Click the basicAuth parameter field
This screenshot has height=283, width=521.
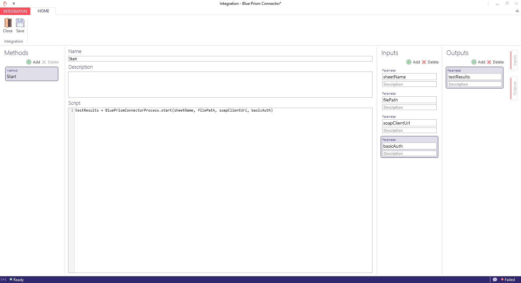pyautogui.click(x=409, y=146)
